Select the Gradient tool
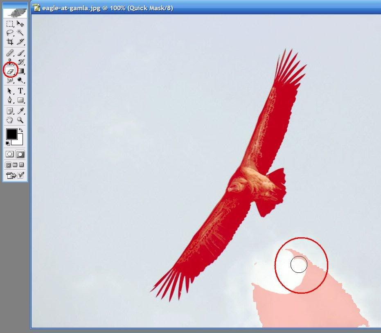Screen dimensions: 381x333 click(x=20, y=71)
